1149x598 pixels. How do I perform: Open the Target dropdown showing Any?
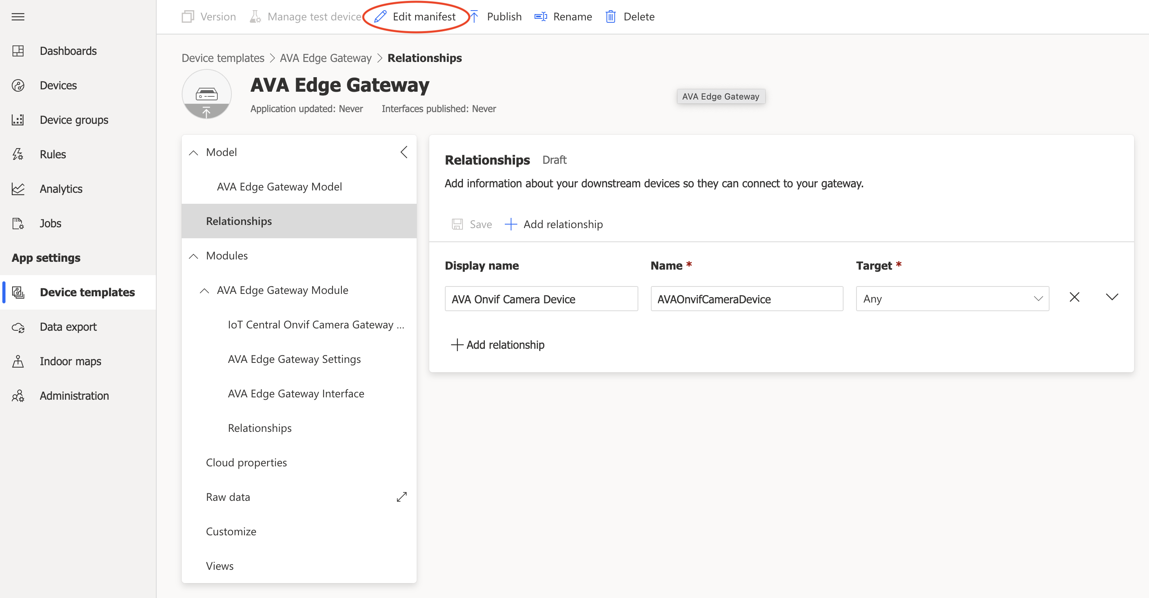pyautogui.click(x=952, y=299)
